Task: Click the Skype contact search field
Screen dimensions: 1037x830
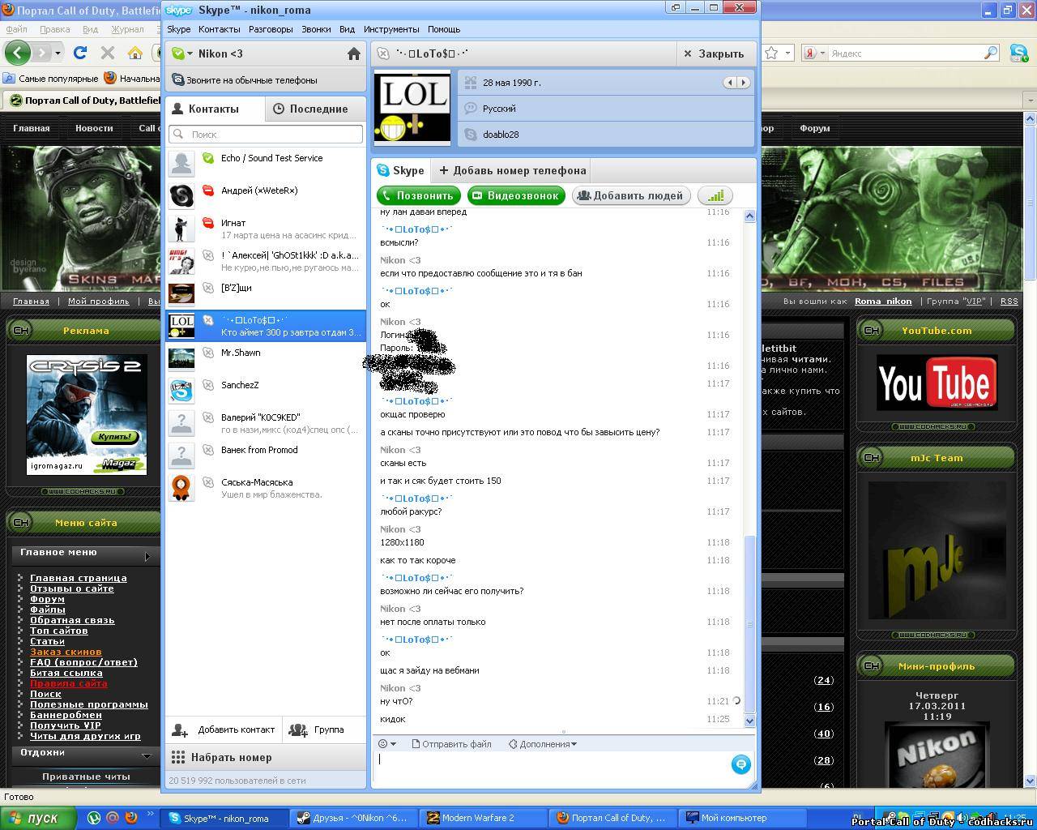Action: pos(266,135)
